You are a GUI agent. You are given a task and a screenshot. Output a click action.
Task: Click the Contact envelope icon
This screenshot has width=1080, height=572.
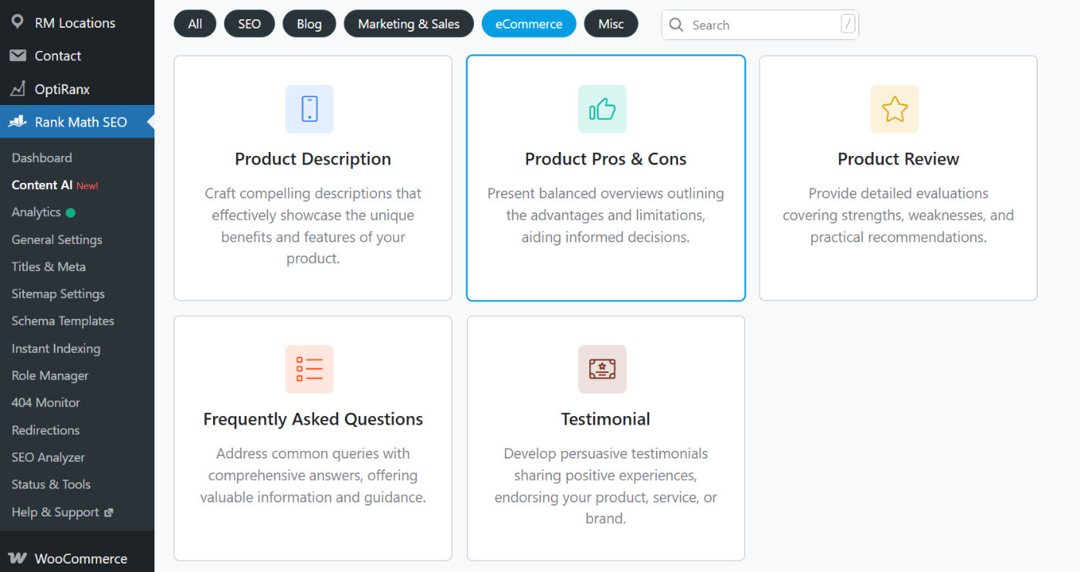pos(18,55)
